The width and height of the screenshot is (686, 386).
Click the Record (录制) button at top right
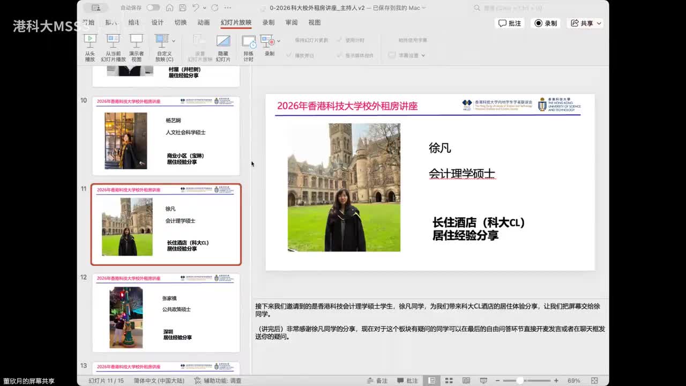[x=546, y=23]
